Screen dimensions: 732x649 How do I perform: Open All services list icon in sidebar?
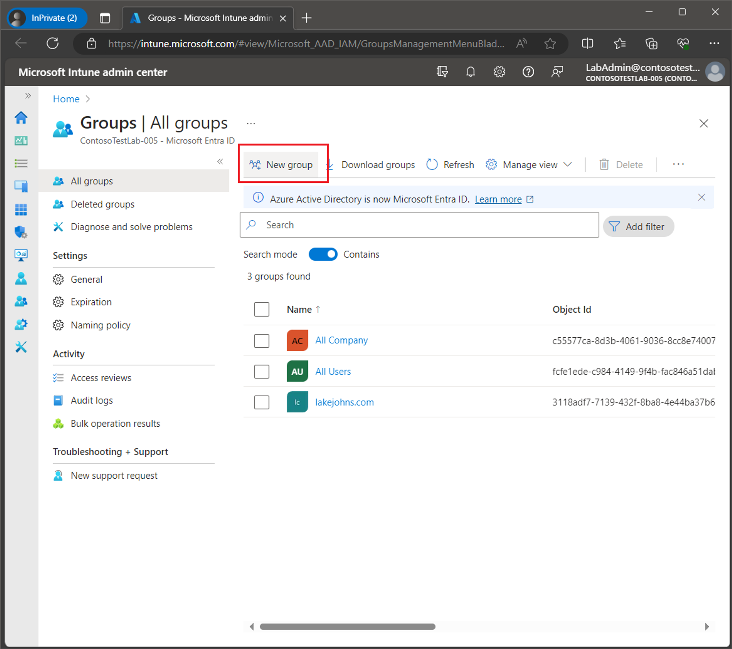pos(21,163)
